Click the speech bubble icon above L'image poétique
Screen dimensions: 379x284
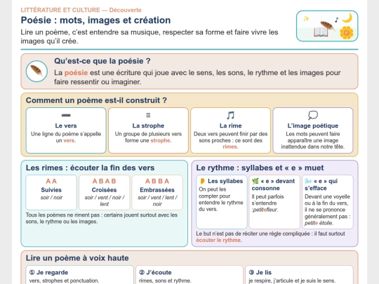pos(313,115)
